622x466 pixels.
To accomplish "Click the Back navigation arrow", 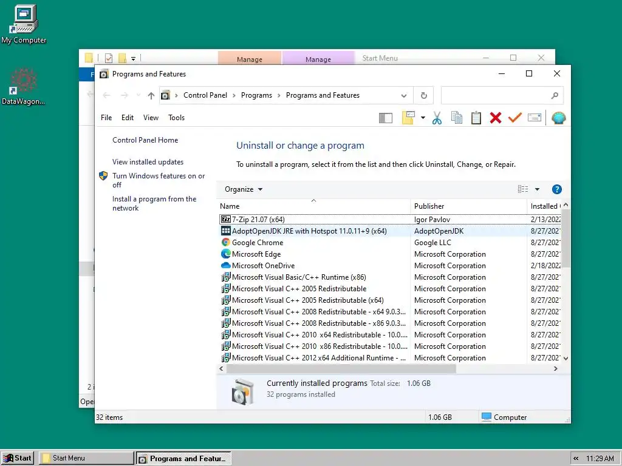I will 106,95.
